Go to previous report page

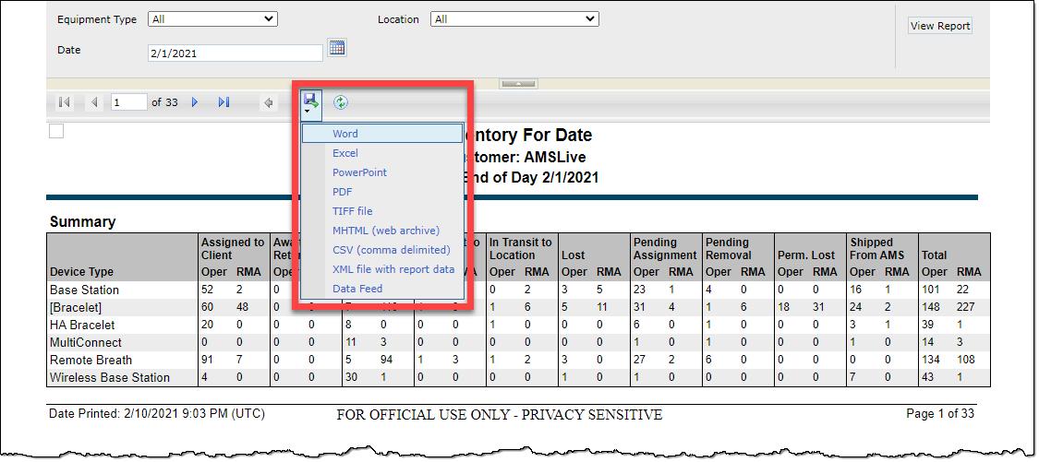(94, 102)
